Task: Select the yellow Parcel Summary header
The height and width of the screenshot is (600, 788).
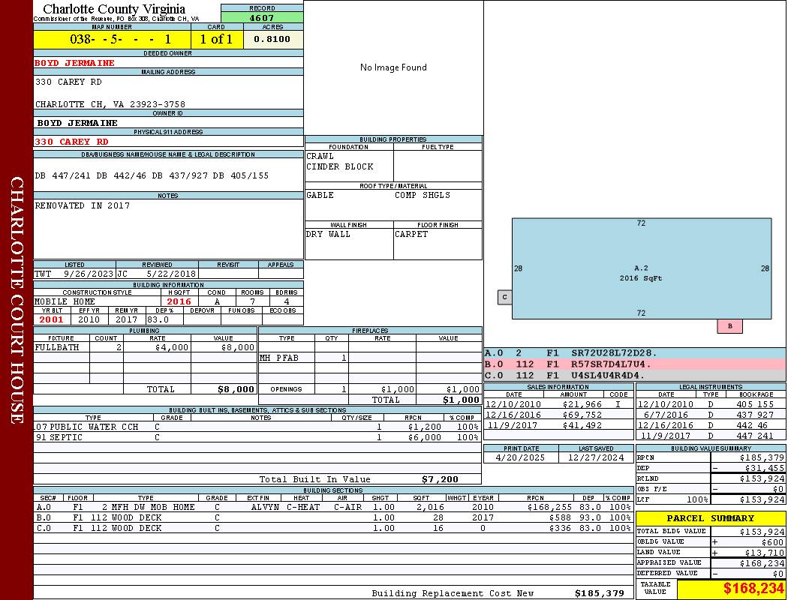Action: tap(711, 518)
